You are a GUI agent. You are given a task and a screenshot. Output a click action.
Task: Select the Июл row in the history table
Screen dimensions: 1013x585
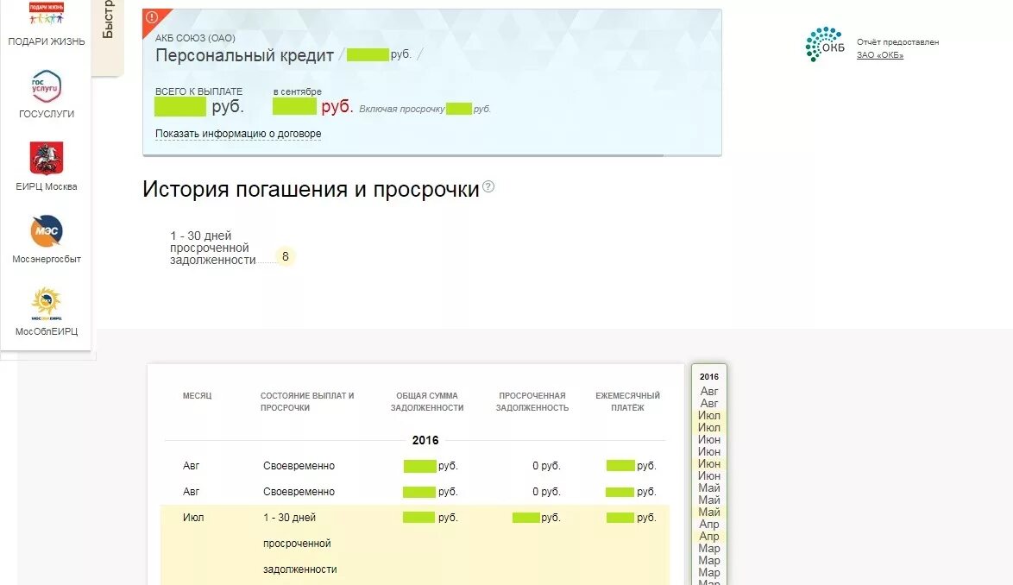[415, 544]
